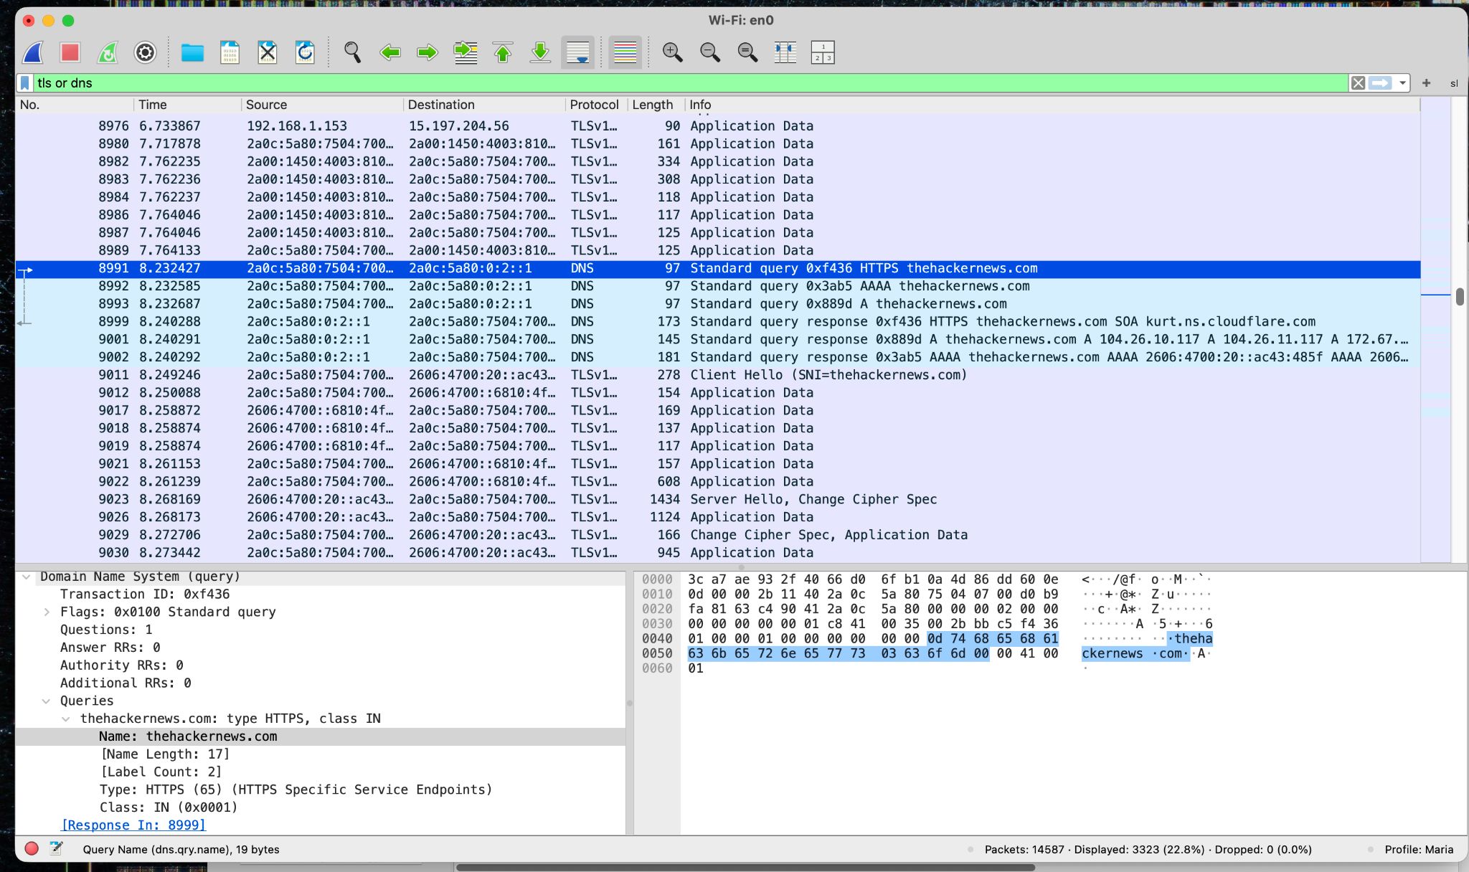This screenshot has height=872, width=1469.
Task: Click the packet list vertical scrollbar thumb
Action: pyautogui.click(x=1460, y=297)
